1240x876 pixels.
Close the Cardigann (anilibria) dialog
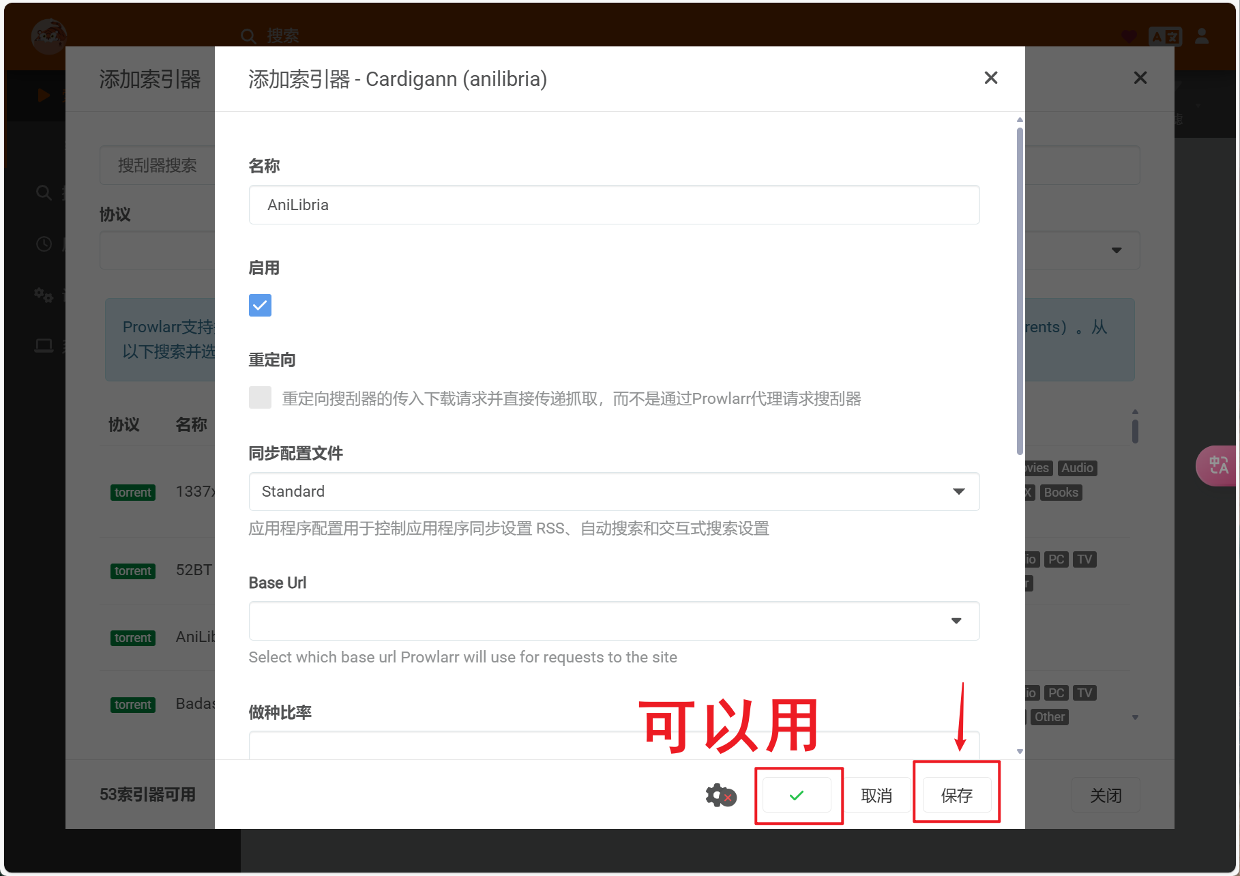(991, 78)
